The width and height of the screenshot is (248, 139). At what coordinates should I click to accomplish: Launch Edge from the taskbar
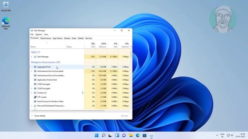138,136
